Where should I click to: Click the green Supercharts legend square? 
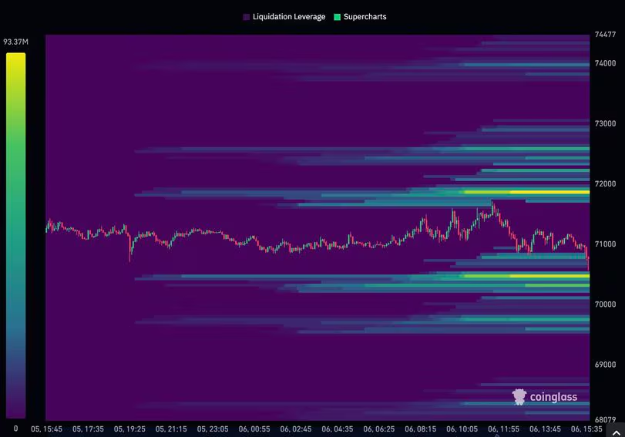click(337, 16)
